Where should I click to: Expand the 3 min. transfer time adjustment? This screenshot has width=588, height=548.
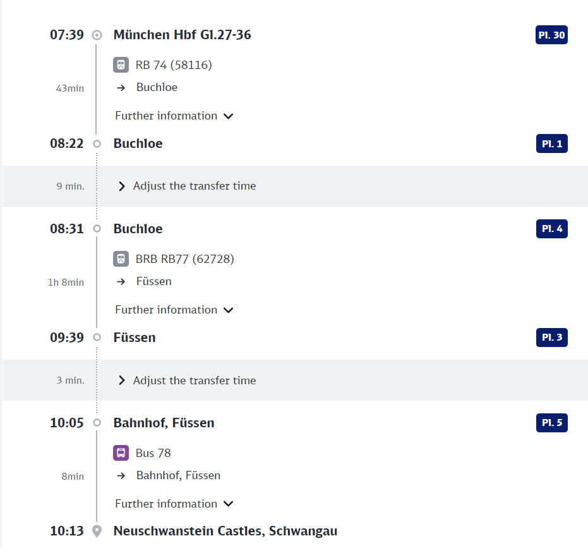pos(188,381)
